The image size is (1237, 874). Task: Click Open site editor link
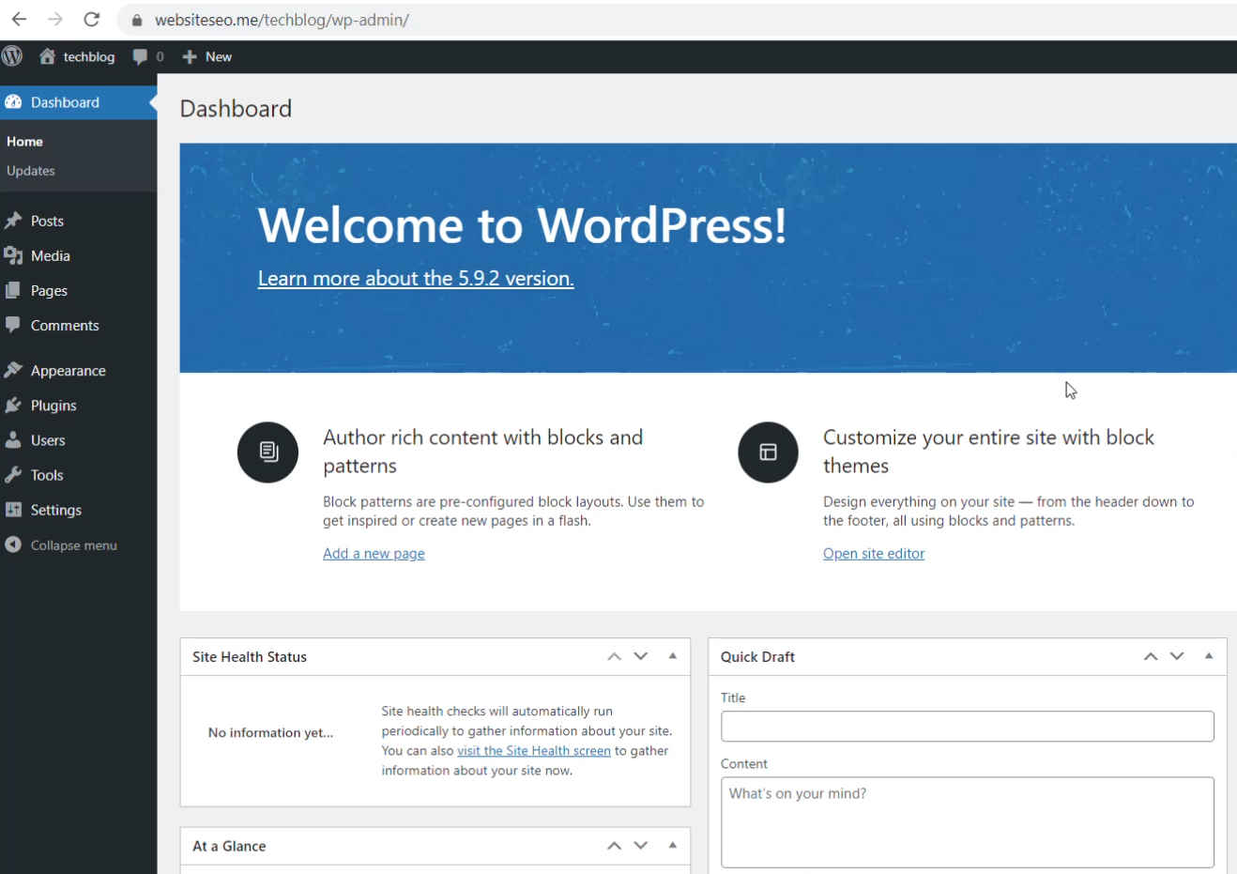coord(874,553)
